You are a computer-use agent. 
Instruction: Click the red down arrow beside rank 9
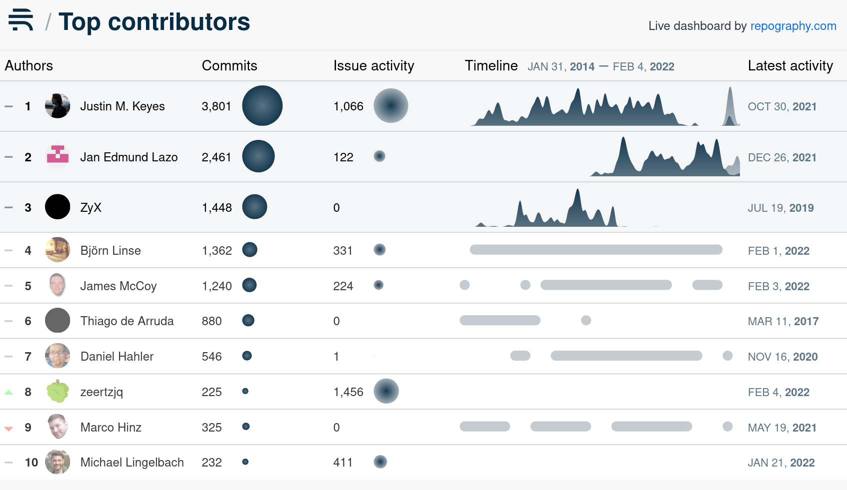click(8, 428)
